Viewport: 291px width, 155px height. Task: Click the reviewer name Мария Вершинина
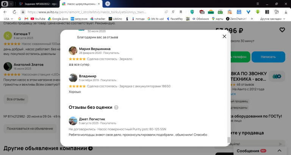point(95,49)
